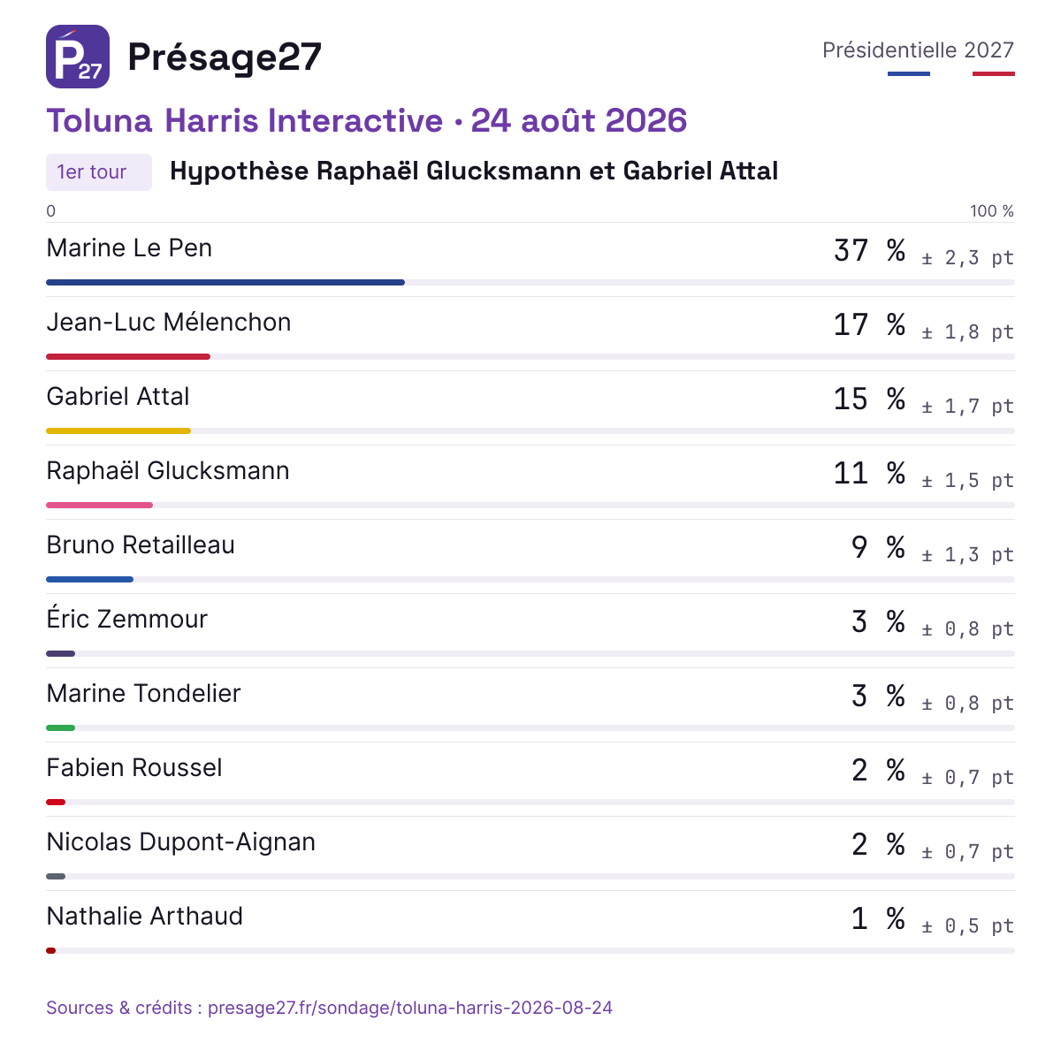Image resolution: width=1061 pixels, height=1043 pixels.
Task: Click the red stripe under Présidentielle 2027
Action: [x=994, y=73]
